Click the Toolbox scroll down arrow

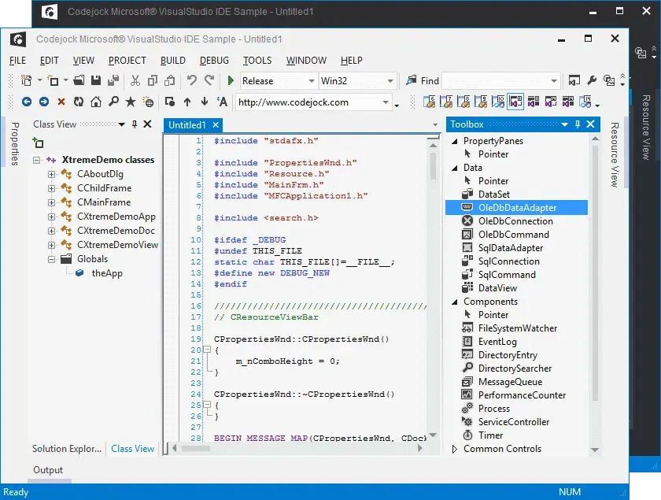click(595, 450)
